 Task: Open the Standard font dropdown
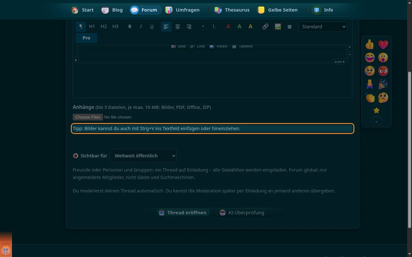pyautogui.click(x=323, y=27)
